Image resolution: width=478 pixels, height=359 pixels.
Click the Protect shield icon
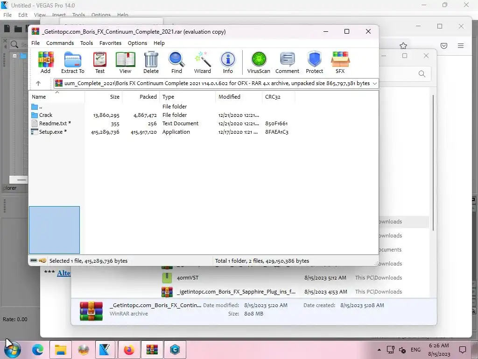tap(314, 63)
